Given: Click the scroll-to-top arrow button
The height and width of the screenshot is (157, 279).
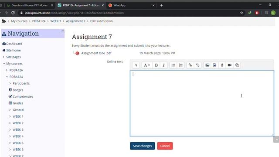Looking at the screenshot, I should 276,140.
